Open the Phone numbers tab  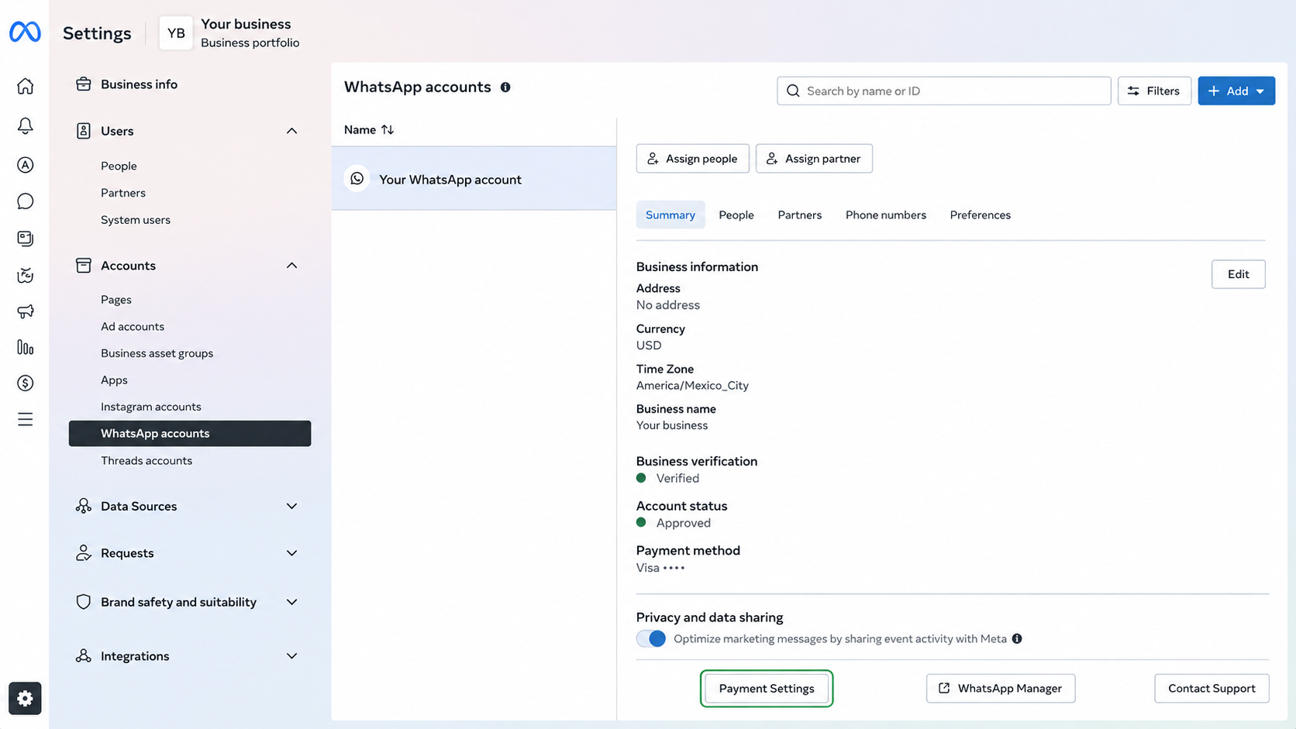(886, 215)
